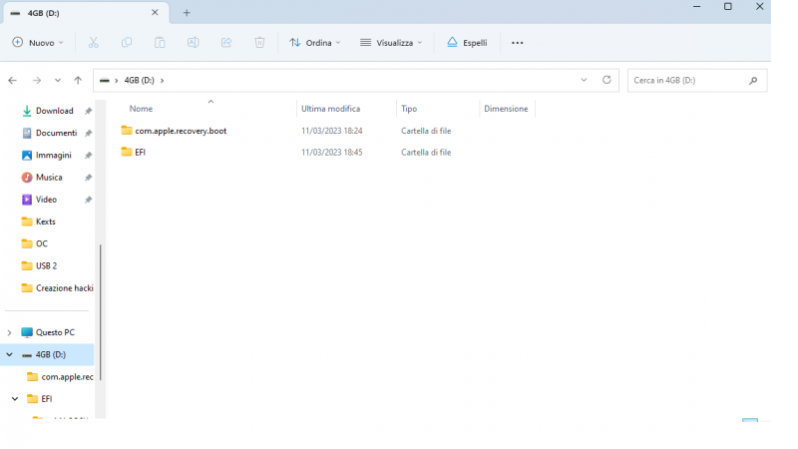The width and height of the screenshot is (798, 449).
Task: Click the Copy icon in toolbar
Action: point(127,43)
